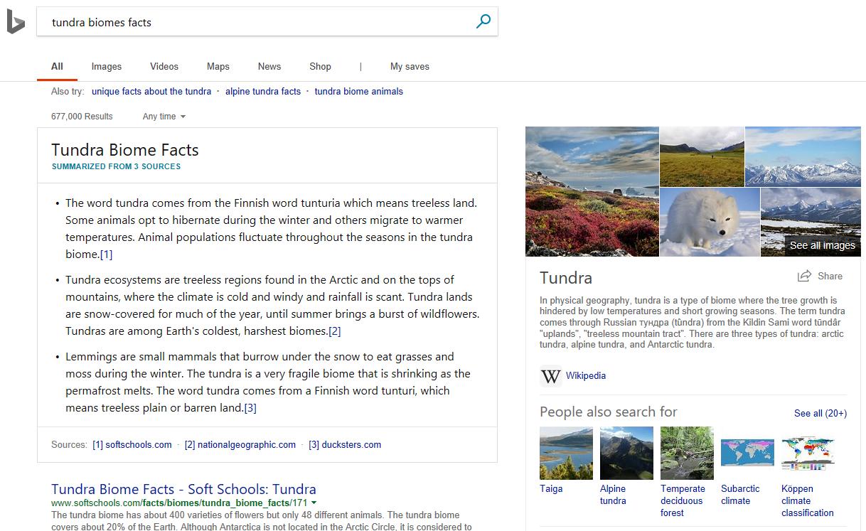Click the See all images button
The height and width of the screenshot is (531, 866).
click(822, 245)
